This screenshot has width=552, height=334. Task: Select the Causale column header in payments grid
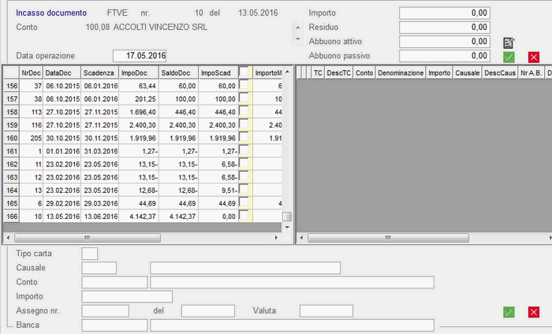pos(467,72)
